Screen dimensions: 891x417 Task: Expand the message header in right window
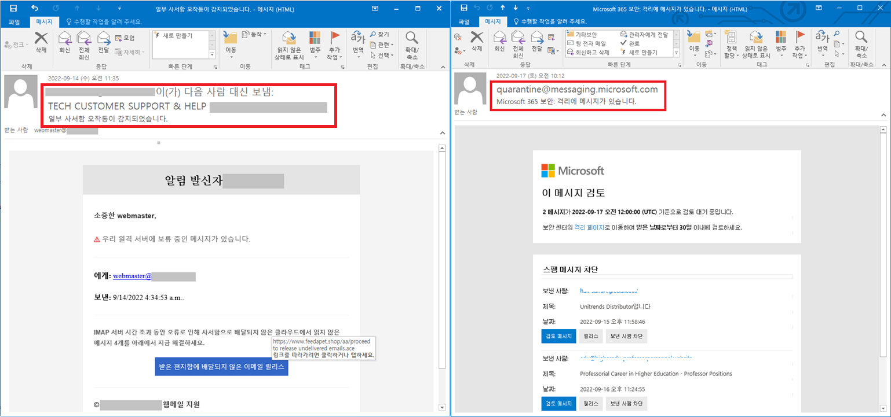tap(882, 115)
